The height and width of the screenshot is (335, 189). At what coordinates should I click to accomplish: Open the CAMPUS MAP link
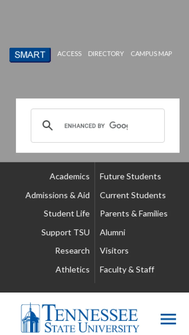(151, 54)
